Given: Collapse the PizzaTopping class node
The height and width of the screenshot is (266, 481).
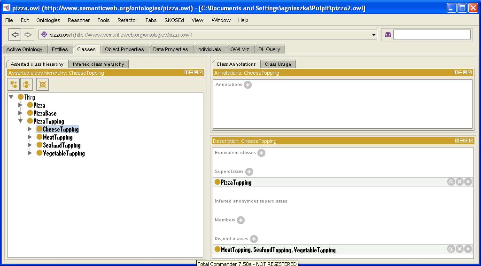Looking at the screenshot, I should coord(21,121).
